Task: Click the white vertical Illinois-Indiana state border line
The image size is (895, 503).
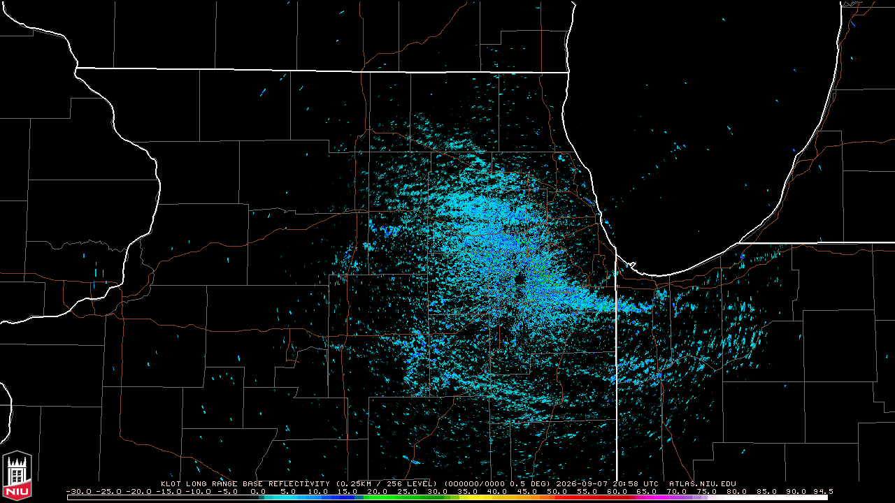Action: [616, 363]
